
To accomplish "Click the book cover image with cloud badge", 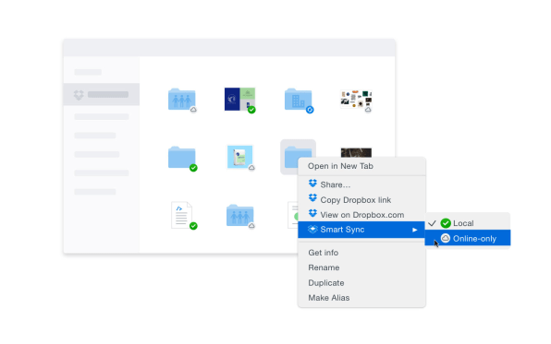I will coord(240,157).
